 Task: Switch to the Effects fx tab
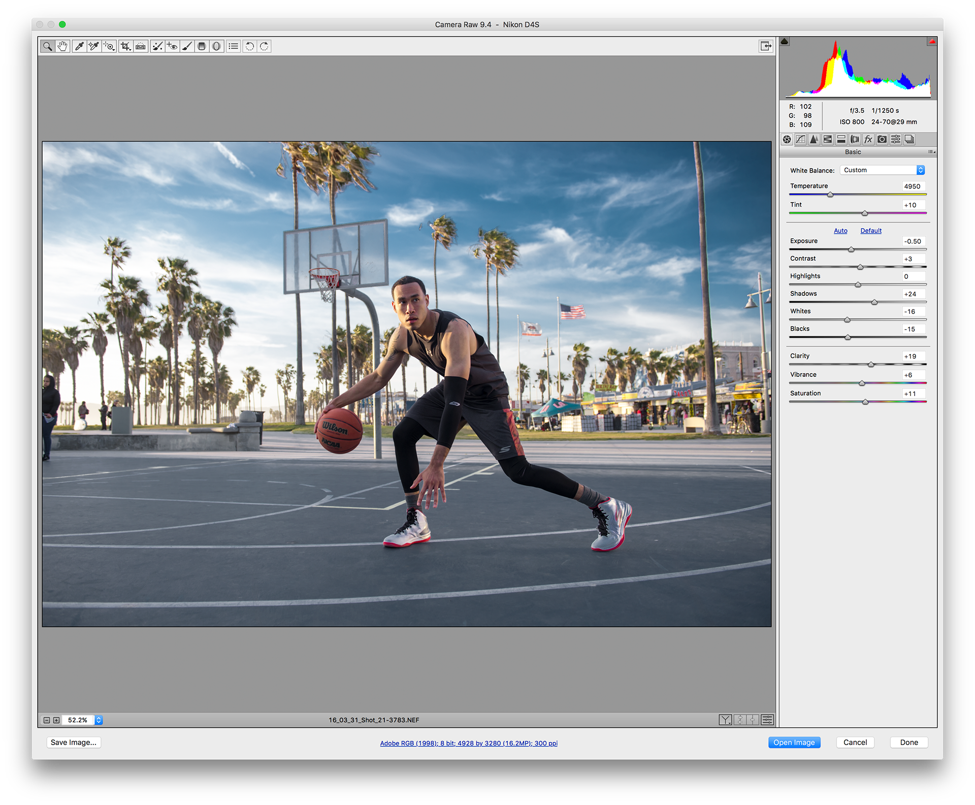point(868,139)
